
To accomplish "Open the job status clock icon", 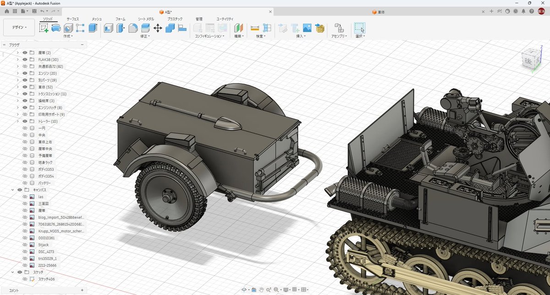I will [x=516, y=11].
